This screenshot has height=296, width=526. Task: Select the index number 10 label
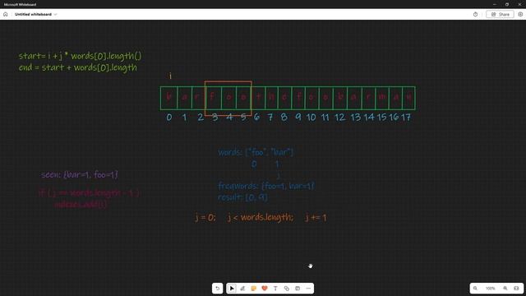[x=311, y=117]
